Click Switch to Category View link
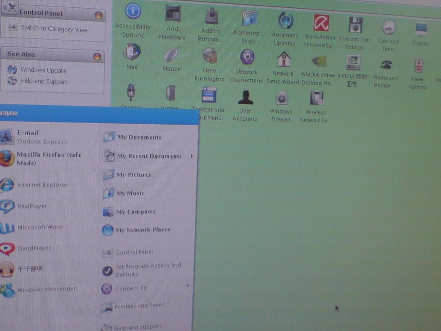441x331 pixels. [x=54, y=29]
